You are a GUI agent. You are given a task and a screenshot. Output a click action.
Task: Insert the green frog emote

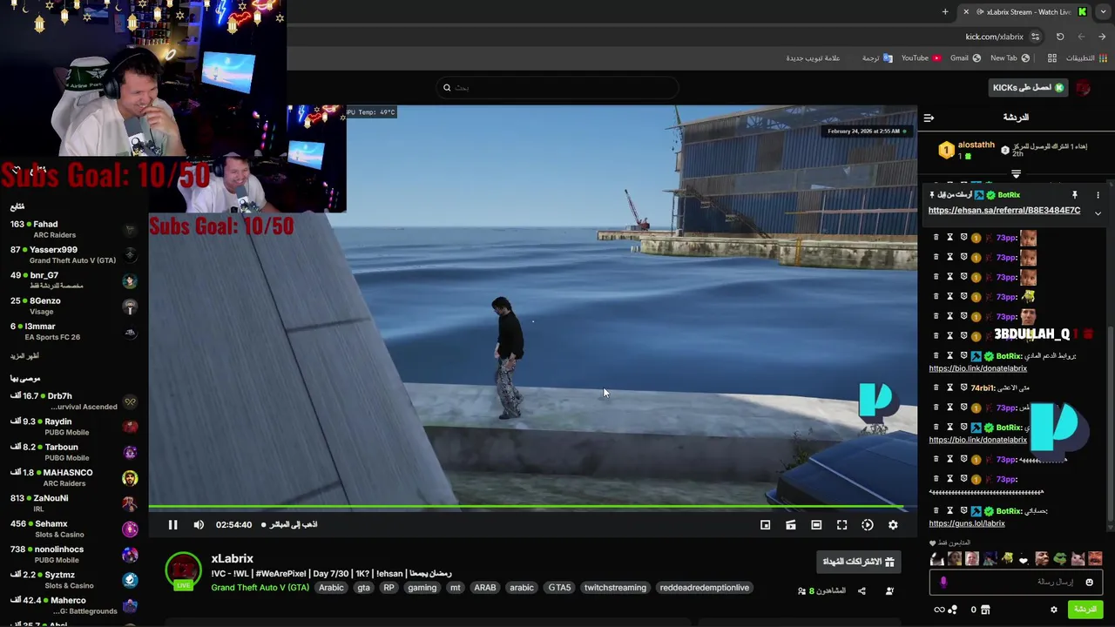click(1059, 558)
